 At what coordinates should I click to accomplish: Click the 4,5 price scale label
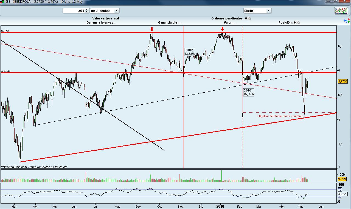340,144
